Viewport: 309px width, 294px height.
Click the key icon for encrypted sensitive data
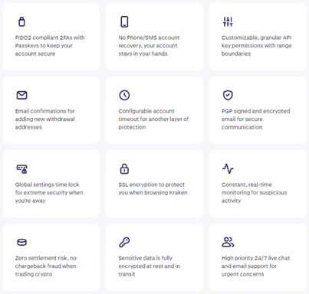(124, 242)
